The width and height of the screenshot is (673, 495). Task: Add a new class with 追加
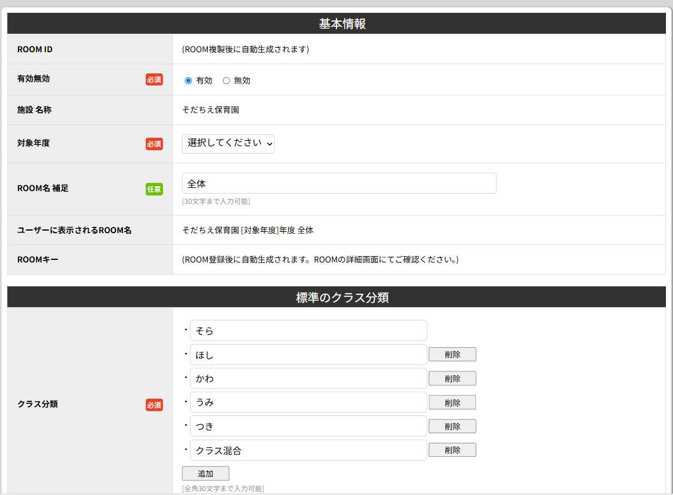click(205, 474)
